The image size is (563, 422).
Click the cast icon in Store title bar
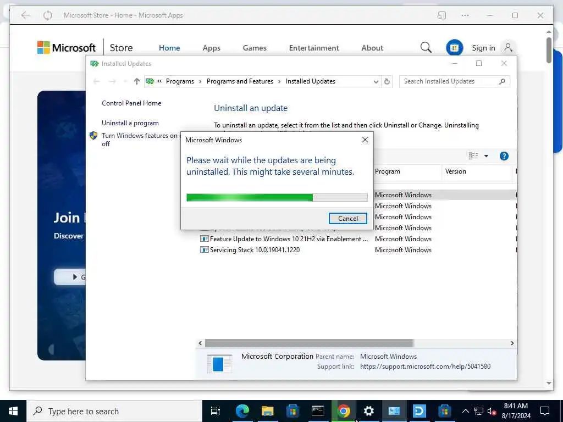[441, 15]
